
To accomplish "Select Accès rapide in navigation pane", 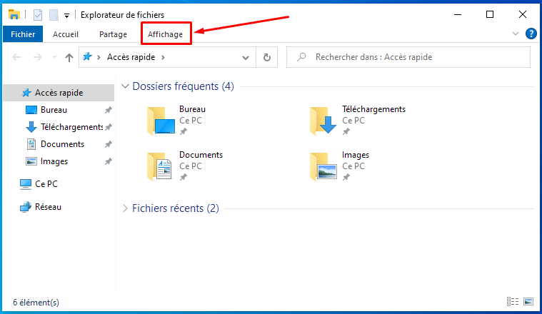I will [x=59, y=93].
